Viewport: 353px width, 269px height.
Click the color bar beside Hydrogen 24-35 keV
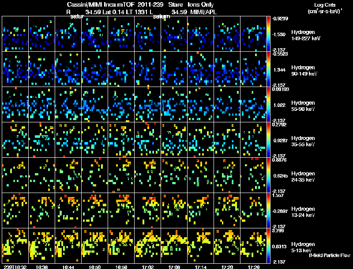[268, 175]
